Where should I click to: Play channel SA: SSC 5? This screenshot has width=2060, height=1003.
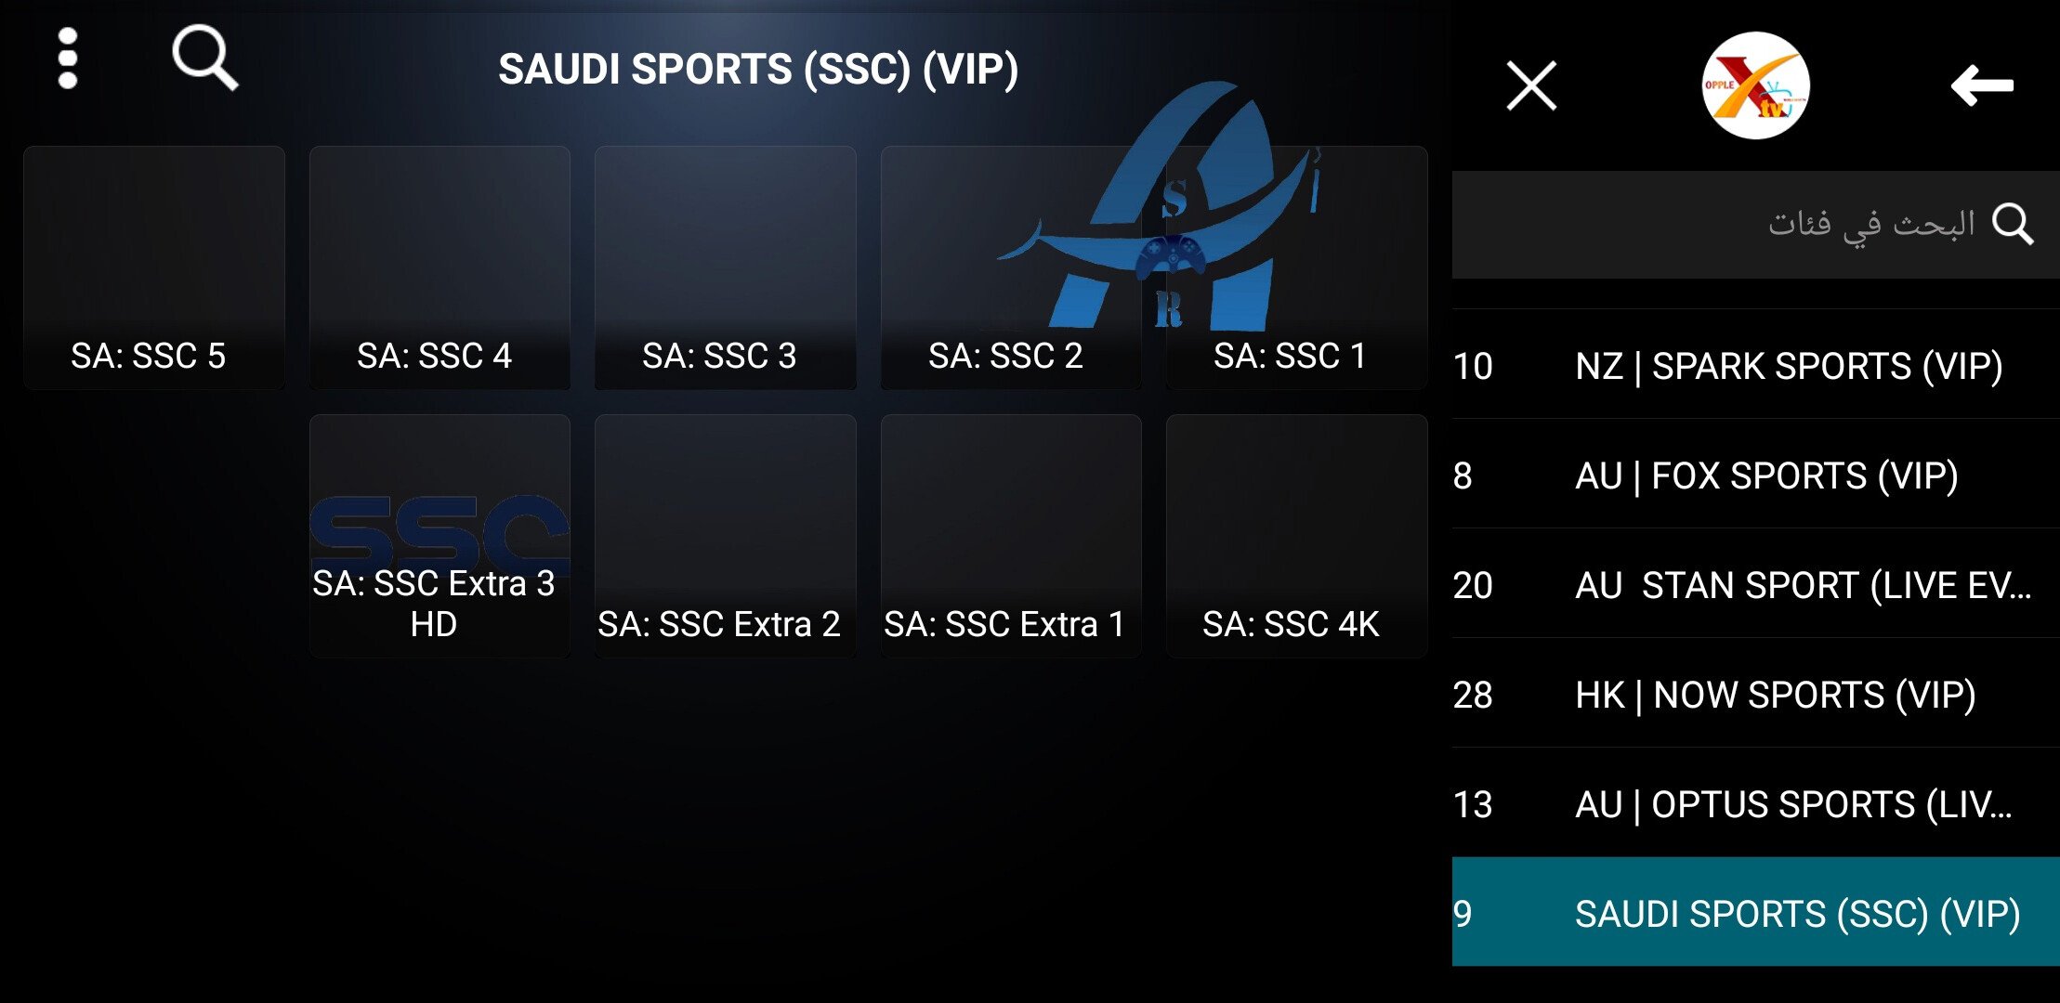point(154,267)
